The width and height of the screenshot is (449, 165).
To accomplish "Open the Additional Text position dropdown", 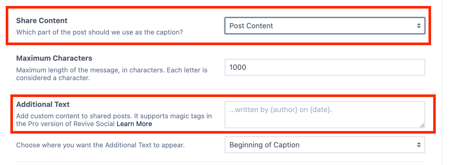I will (324, 145).
